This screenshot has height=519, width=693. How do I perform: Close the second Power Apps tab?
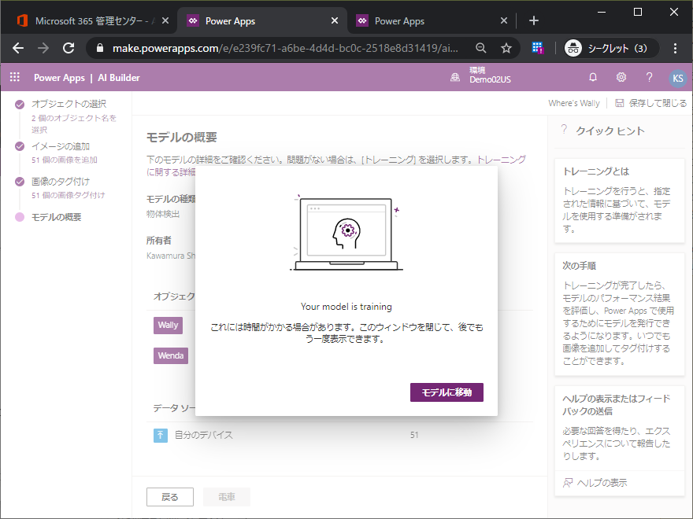pos(504,20)
